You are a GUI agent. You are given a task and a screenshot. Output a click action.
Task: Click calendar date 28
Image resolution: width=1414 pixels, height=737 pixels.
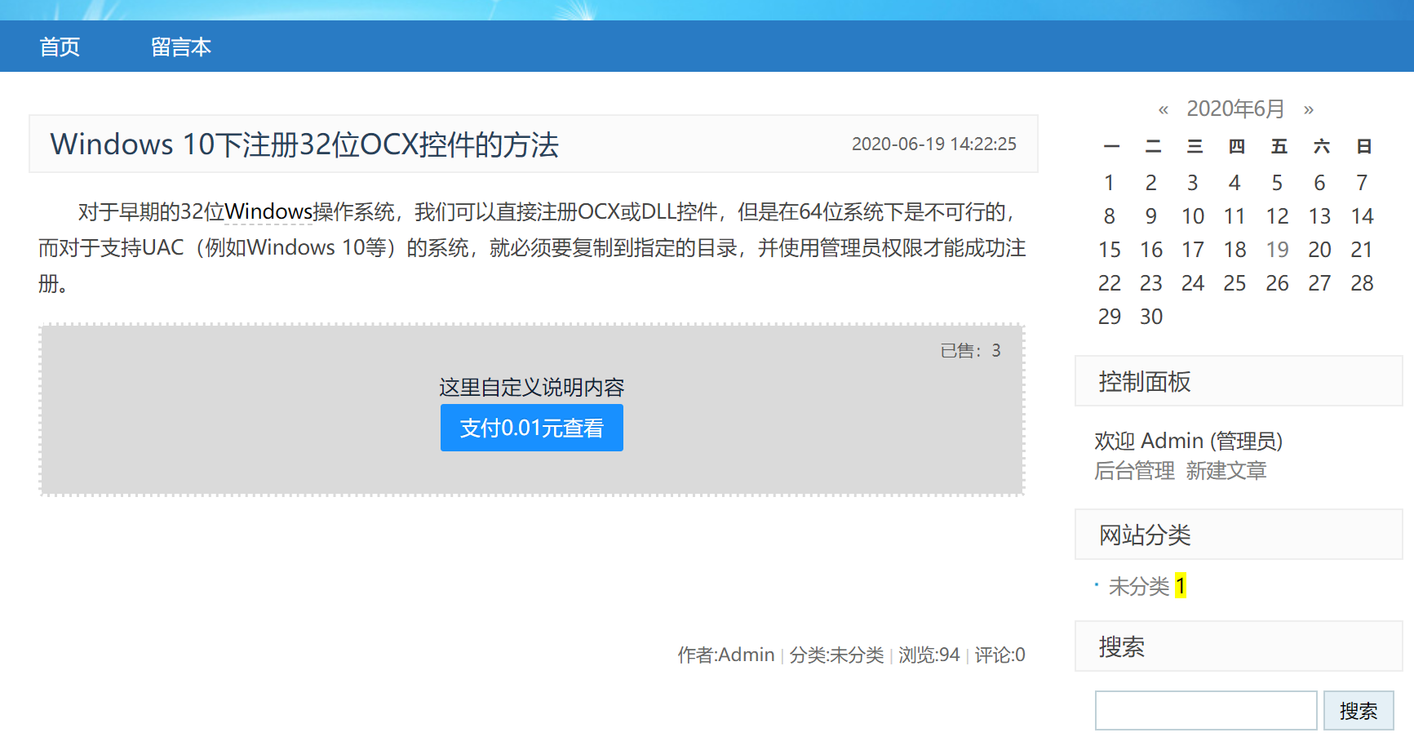pyautogui.click(x=1362, y=283)
